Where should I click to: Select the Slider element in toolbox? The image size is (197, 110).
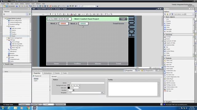pos(168,53)
